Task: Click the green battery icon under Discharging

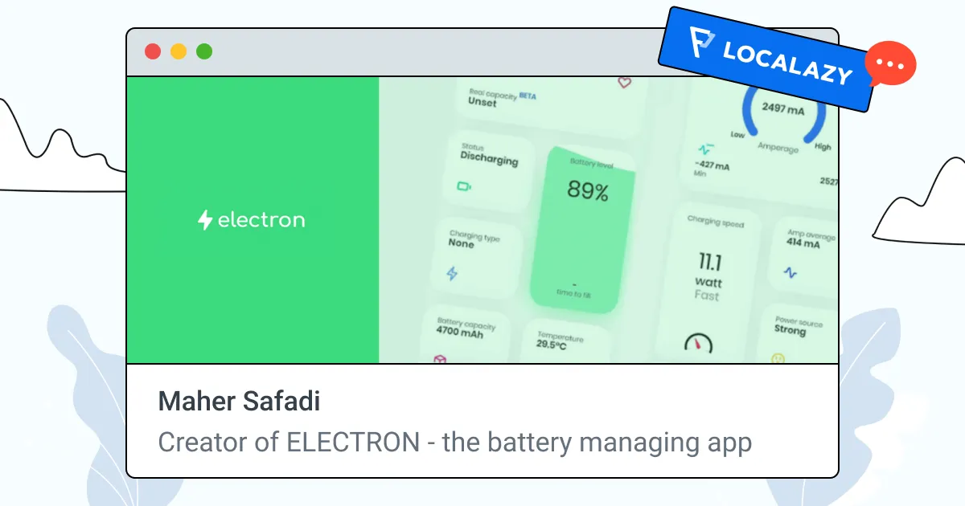Action: coord(464,187)
